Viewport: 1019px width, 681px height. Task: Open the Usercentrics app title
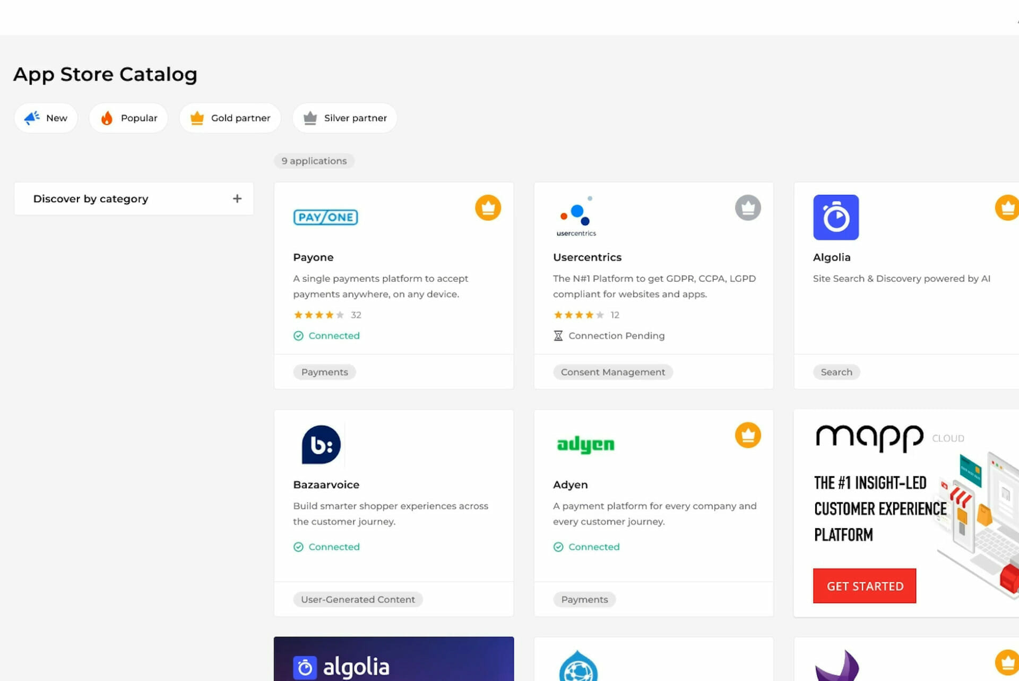coord(587,257)
